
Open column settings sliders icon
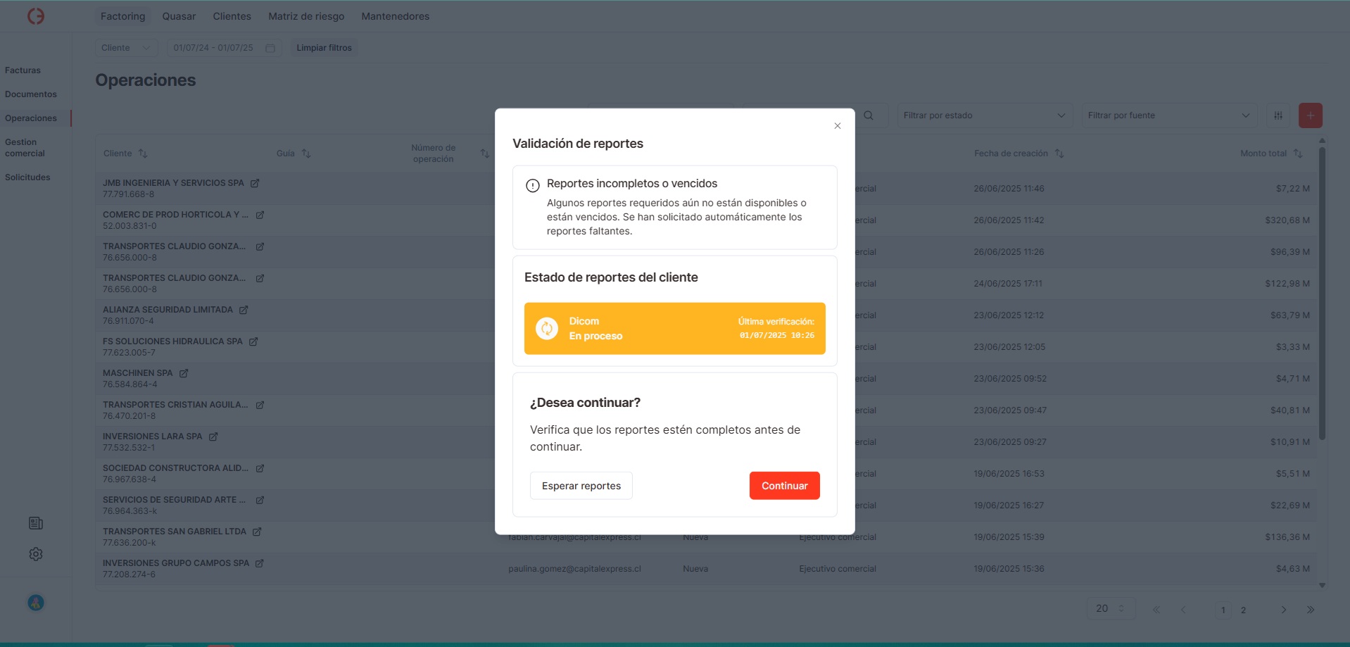(x=1278, y=115)
